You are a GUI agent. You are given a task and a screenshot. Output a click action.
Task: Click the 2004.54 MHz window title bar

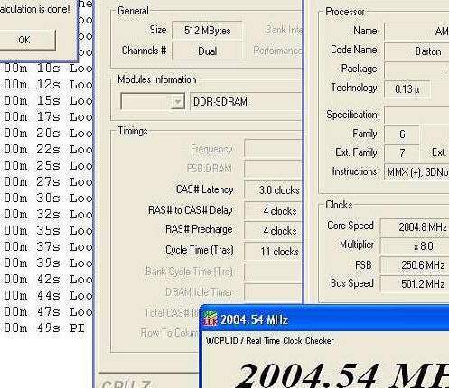click(324, 319)
